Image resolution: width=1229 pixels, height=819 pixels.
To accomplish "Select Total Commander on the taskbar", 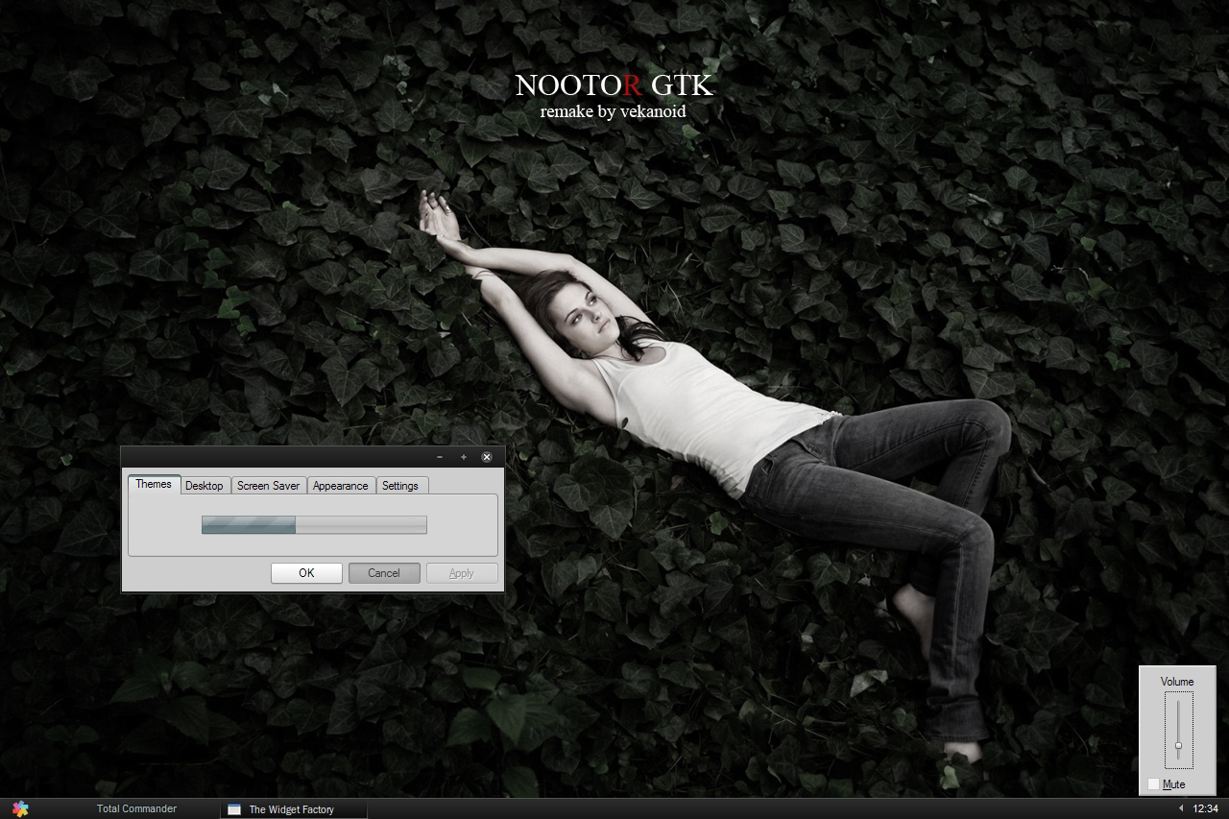I will (x=136, y=808).
